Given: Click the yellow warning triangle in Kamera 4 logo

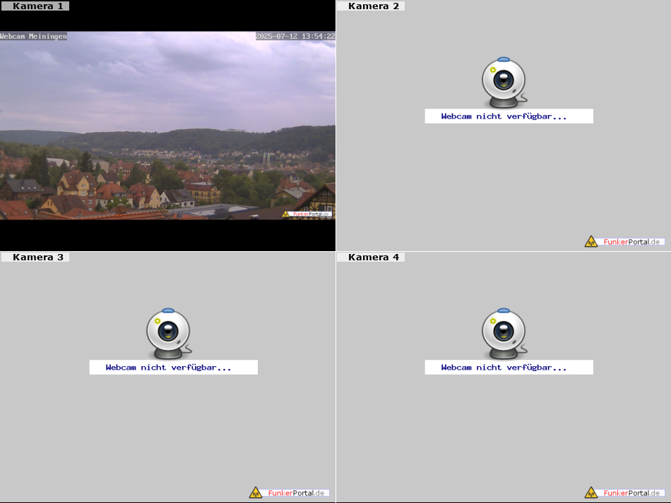Looking at the screenshot, I should tap(591, 493).
